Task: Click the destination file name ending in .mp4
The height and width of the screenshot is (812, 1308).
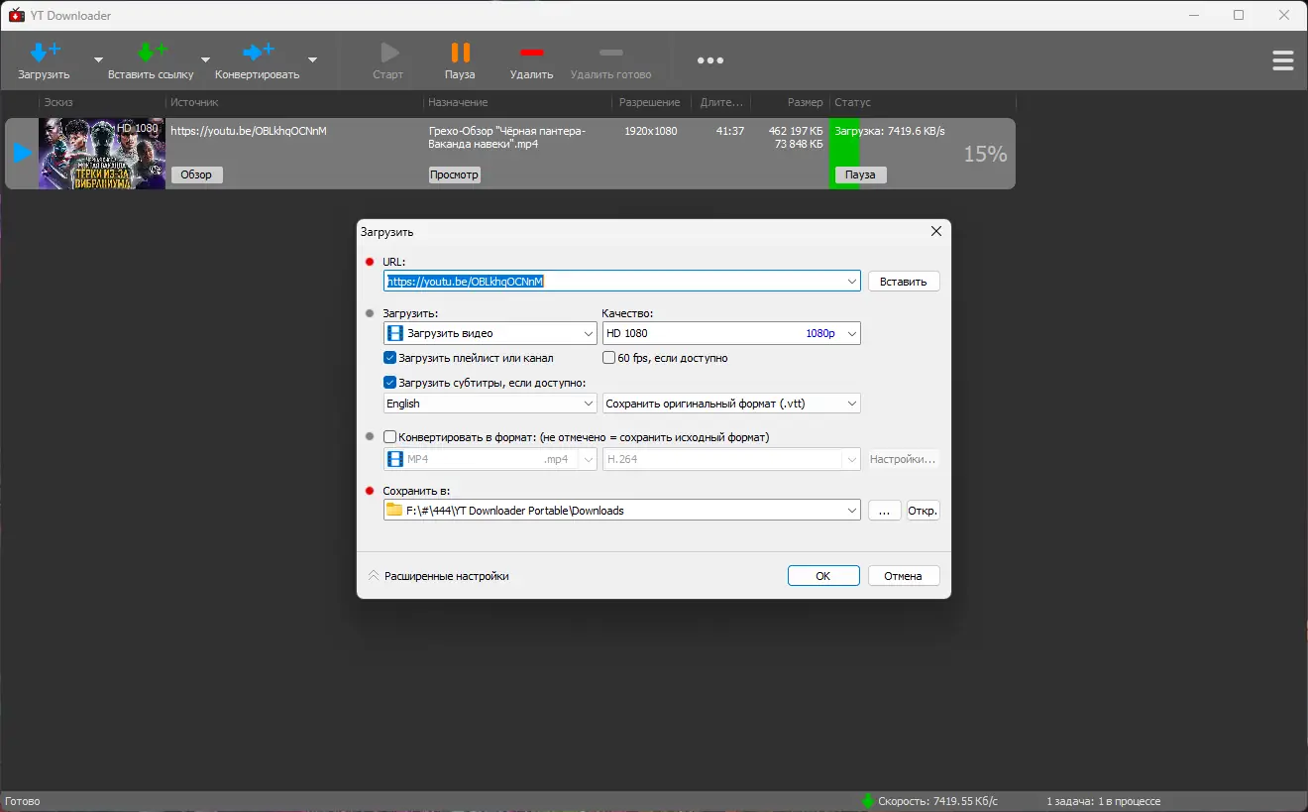Action: click(507, 138)
